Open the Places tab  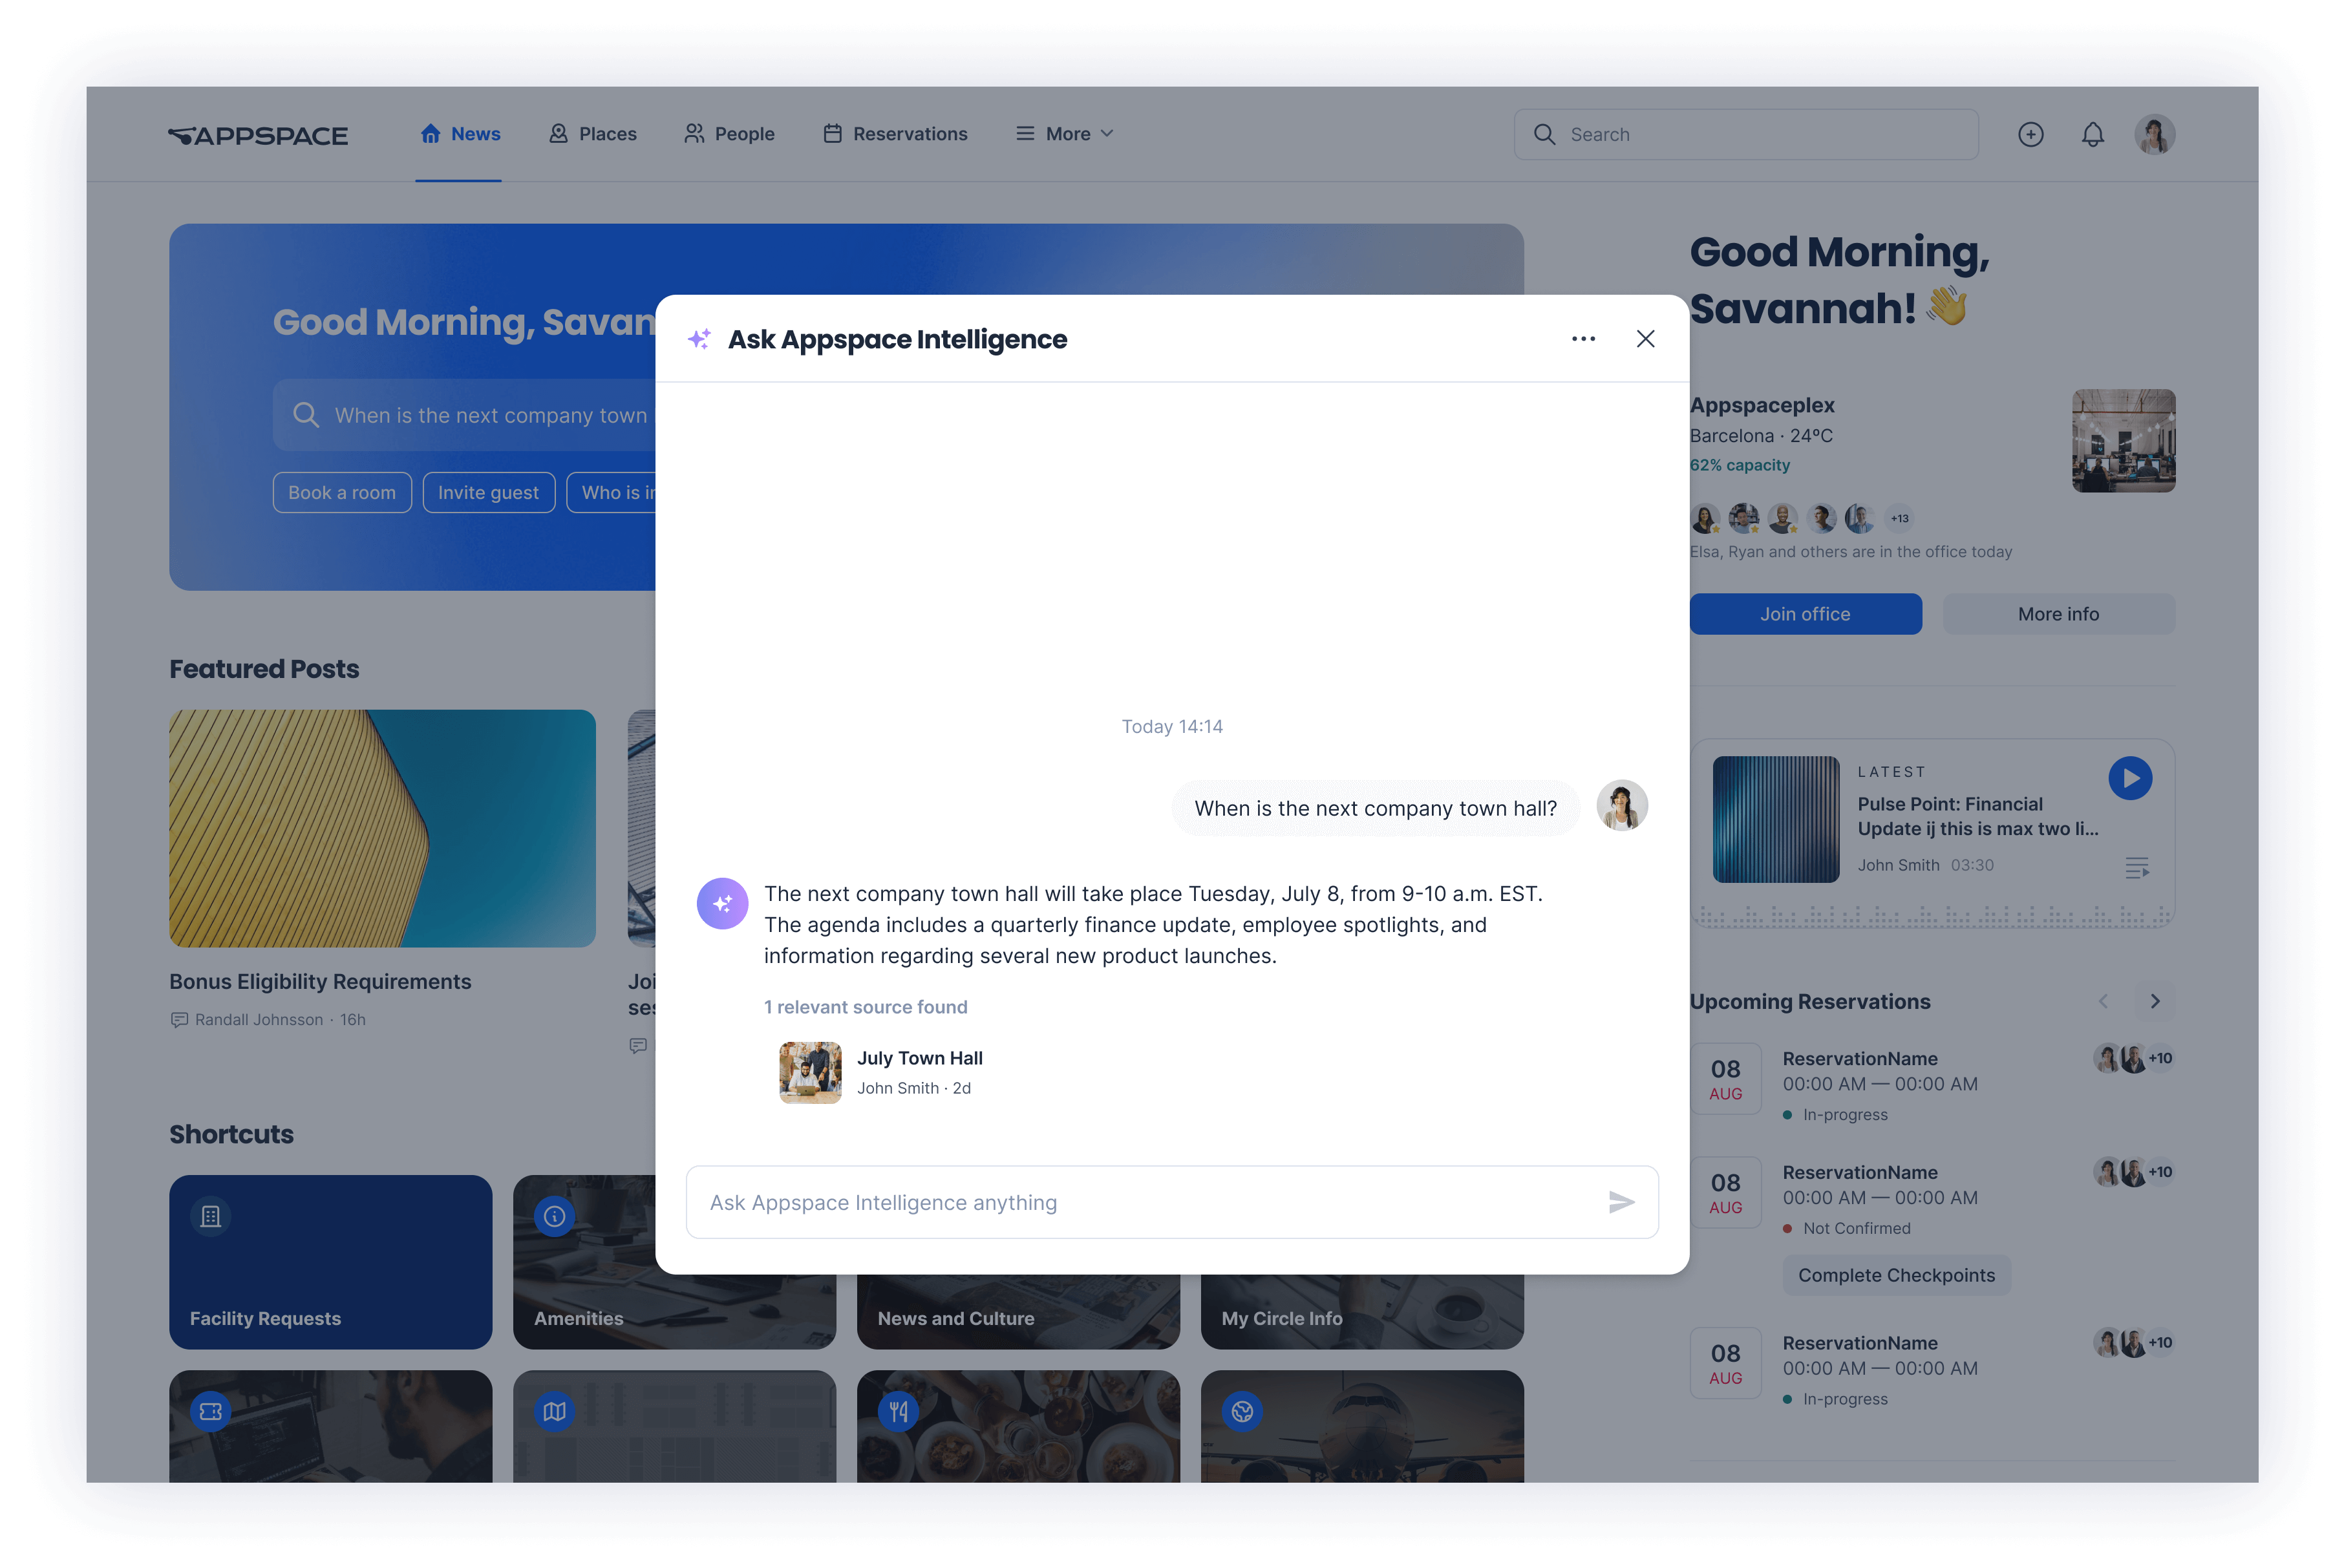tap(593, 134)
